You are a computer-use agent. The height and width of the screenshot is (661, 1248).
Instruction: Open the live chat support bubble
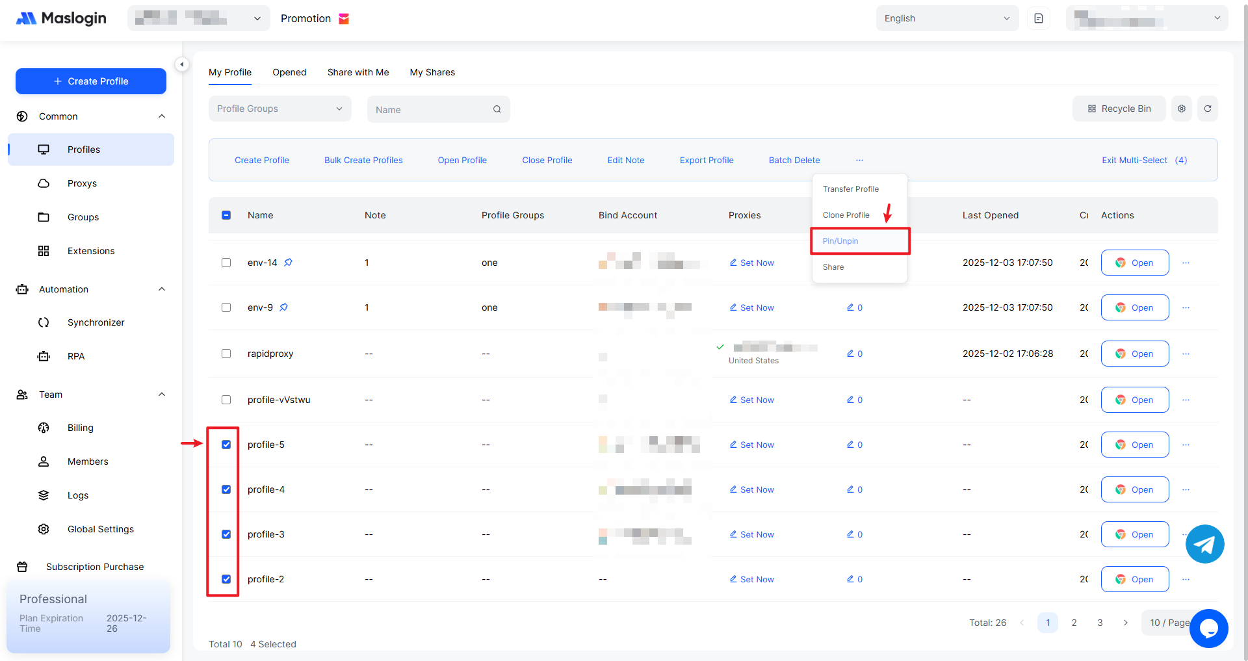pyautogui.click(x=1208, y=629)
